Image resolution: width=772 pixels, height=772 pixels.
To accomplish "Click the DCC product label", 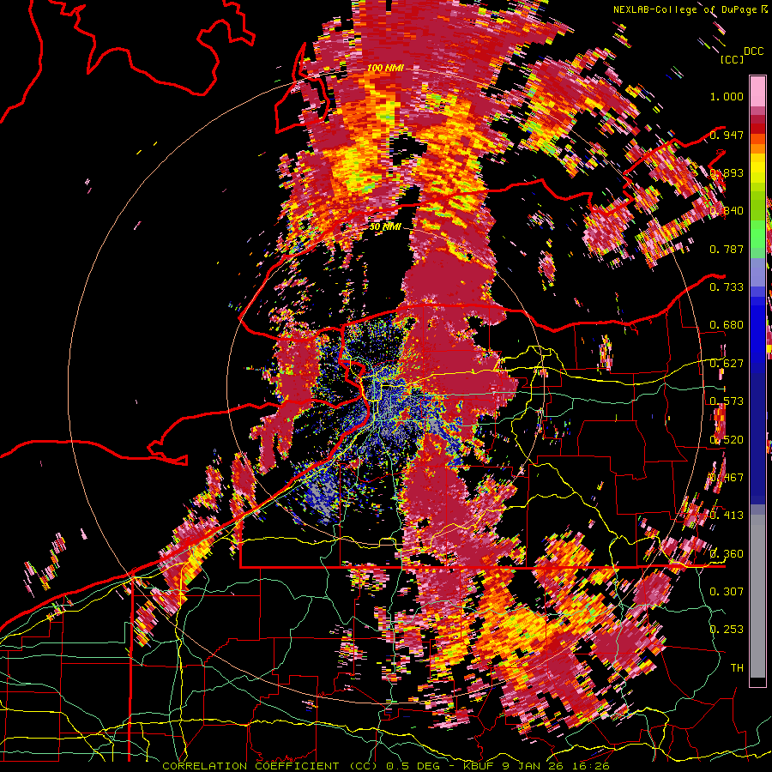I will 753,51.
